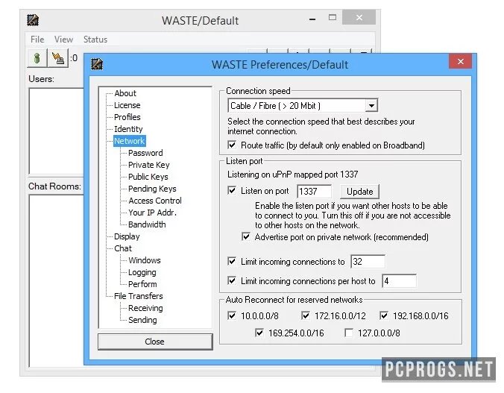
Task: Select Sending under File Transfers
Action: (x=142, y=320)
